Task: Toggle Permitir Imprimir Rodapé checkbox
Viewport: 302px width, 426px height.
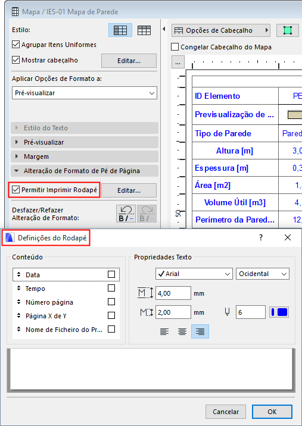Action: pyautogui.click(x=15, y=189)
